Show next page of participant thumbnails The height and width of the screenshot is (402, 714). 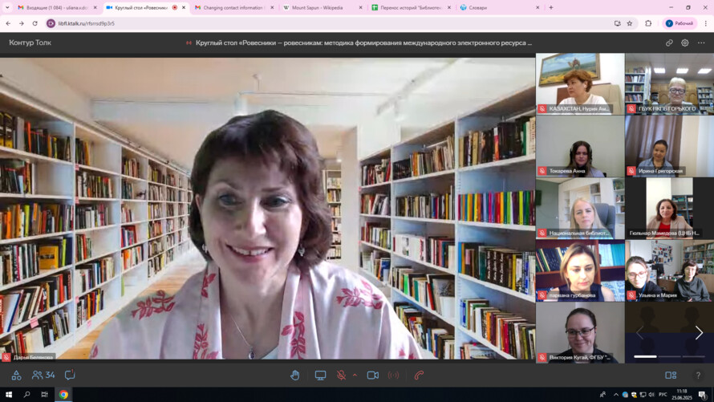699,332
